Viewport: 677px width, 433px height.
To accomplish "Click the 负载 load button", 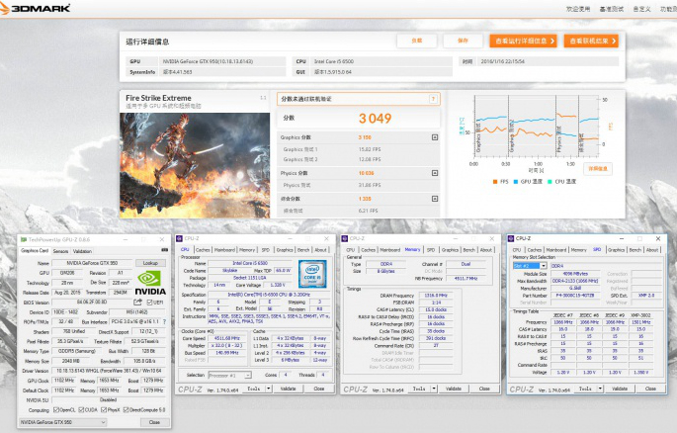I will tap(417, 41).
